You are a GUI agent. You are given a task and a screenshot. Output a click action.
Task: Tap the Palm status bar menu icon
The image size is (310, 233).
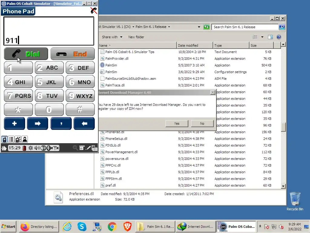(x=82, y=148)
